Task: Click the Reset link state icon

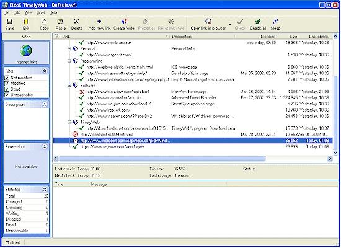Action: [x=171, y=21]
